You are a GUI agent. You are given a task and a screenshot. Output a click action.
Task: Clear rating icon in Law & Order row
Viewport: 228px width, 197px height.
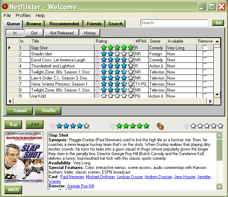[97, 78]
